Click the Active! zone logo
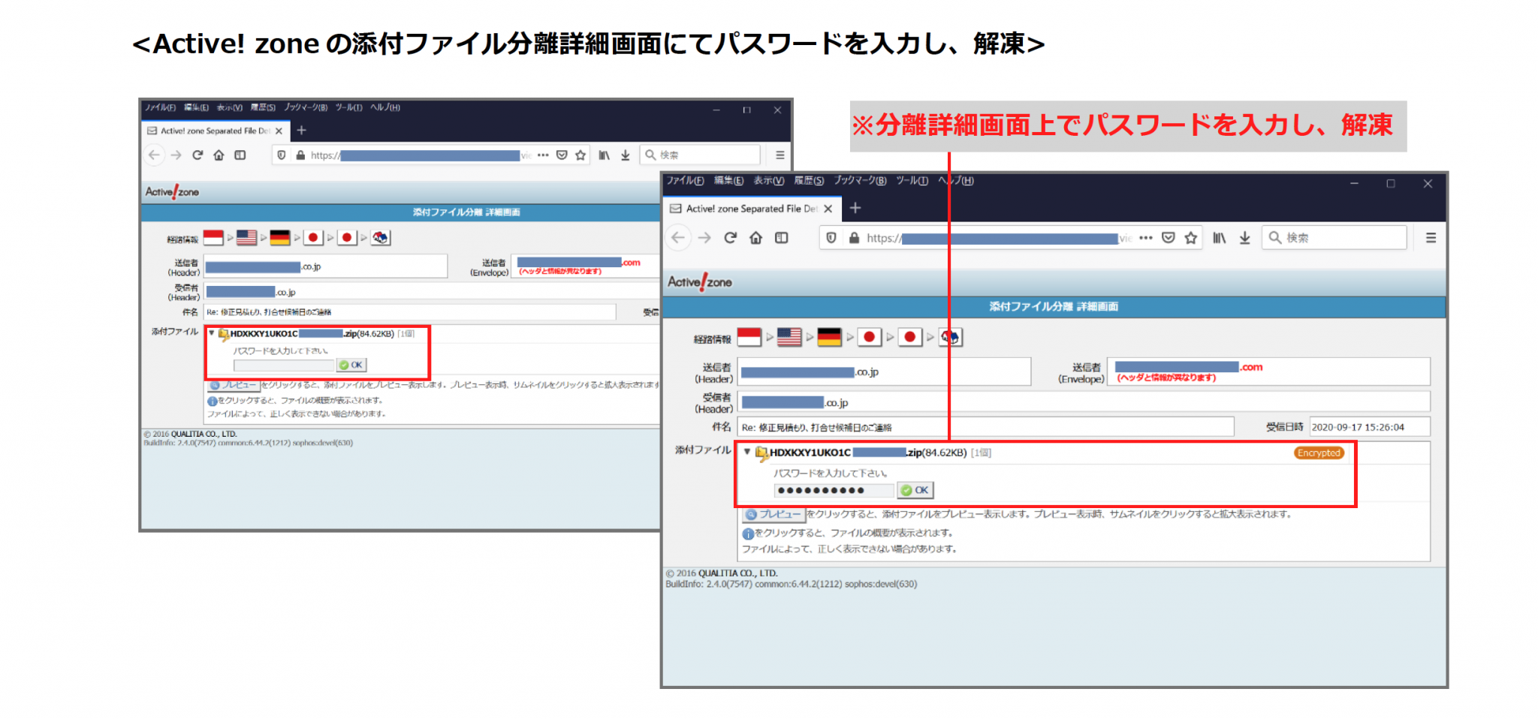 click(x=700, y=281)
